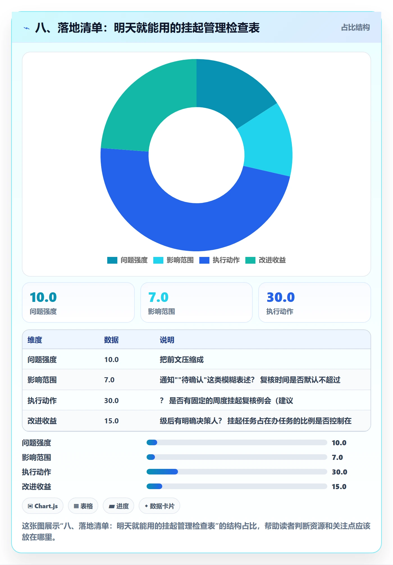Click the 30.0 value beside progress bars
This screenshot has height=565, width=393.
click(x=339, y=472)
